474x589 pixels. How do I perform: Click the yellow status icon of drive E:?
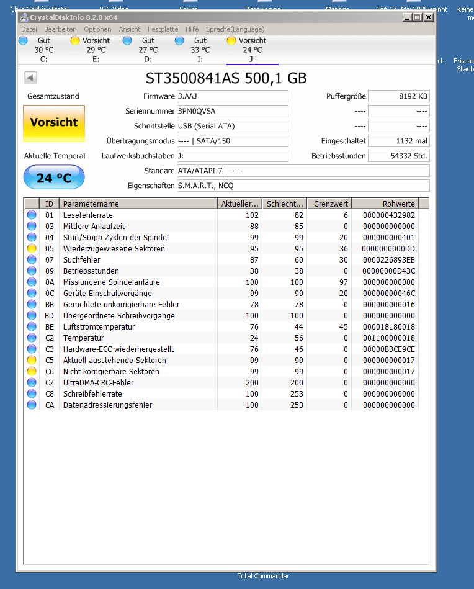74,40
